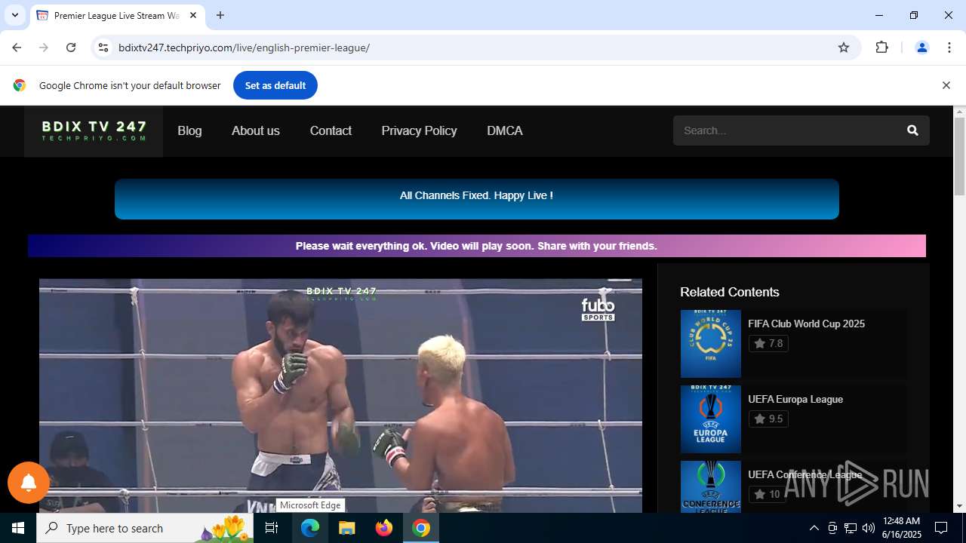This screenshot has height=543, width=966.
Task: Click the browser back arrow
Action: pos(17,48)
